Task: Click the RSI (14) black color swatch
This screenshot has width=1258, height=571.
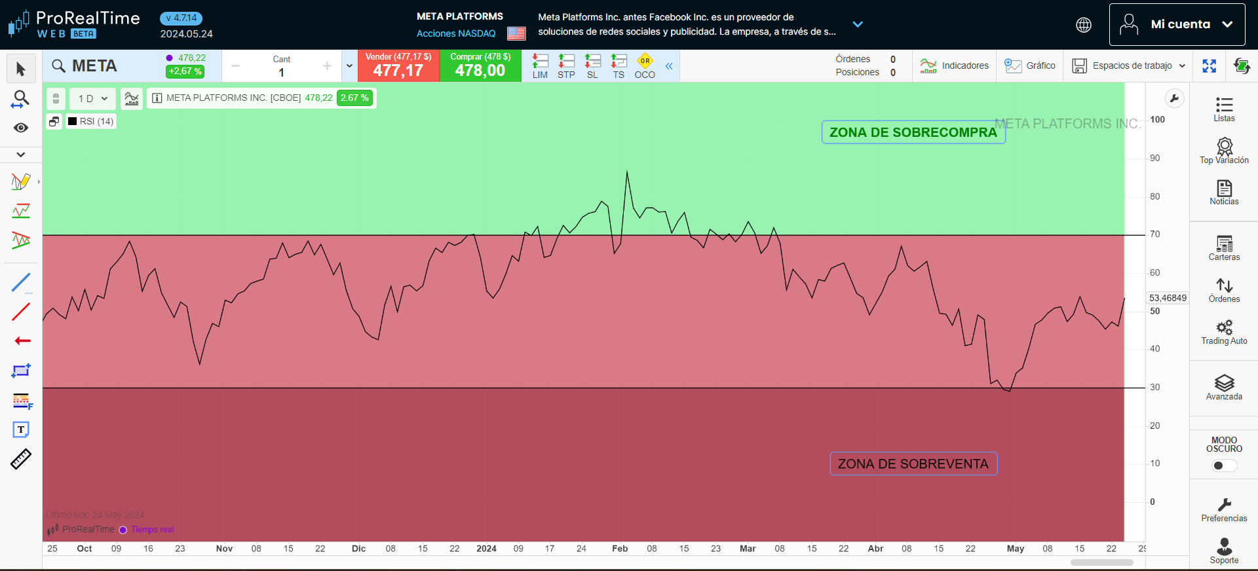Action: click(x=73, y=121)
